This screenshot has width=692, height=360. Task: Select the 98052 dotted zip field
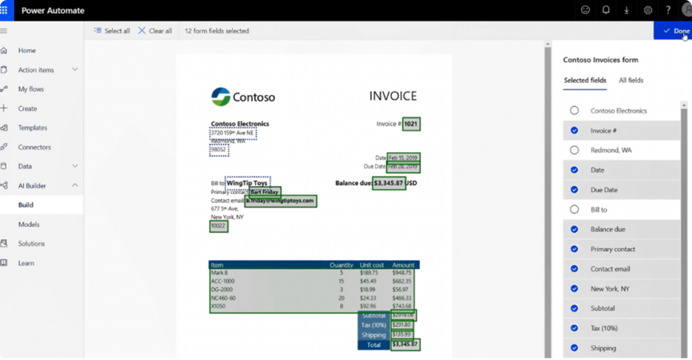pyautogui.click(x=219, y=150)
